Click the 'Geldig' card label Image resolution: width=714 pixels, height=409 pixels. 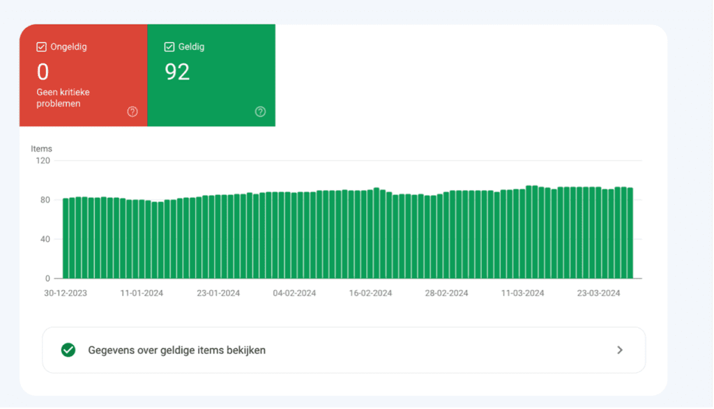click(x=191, y=47)
